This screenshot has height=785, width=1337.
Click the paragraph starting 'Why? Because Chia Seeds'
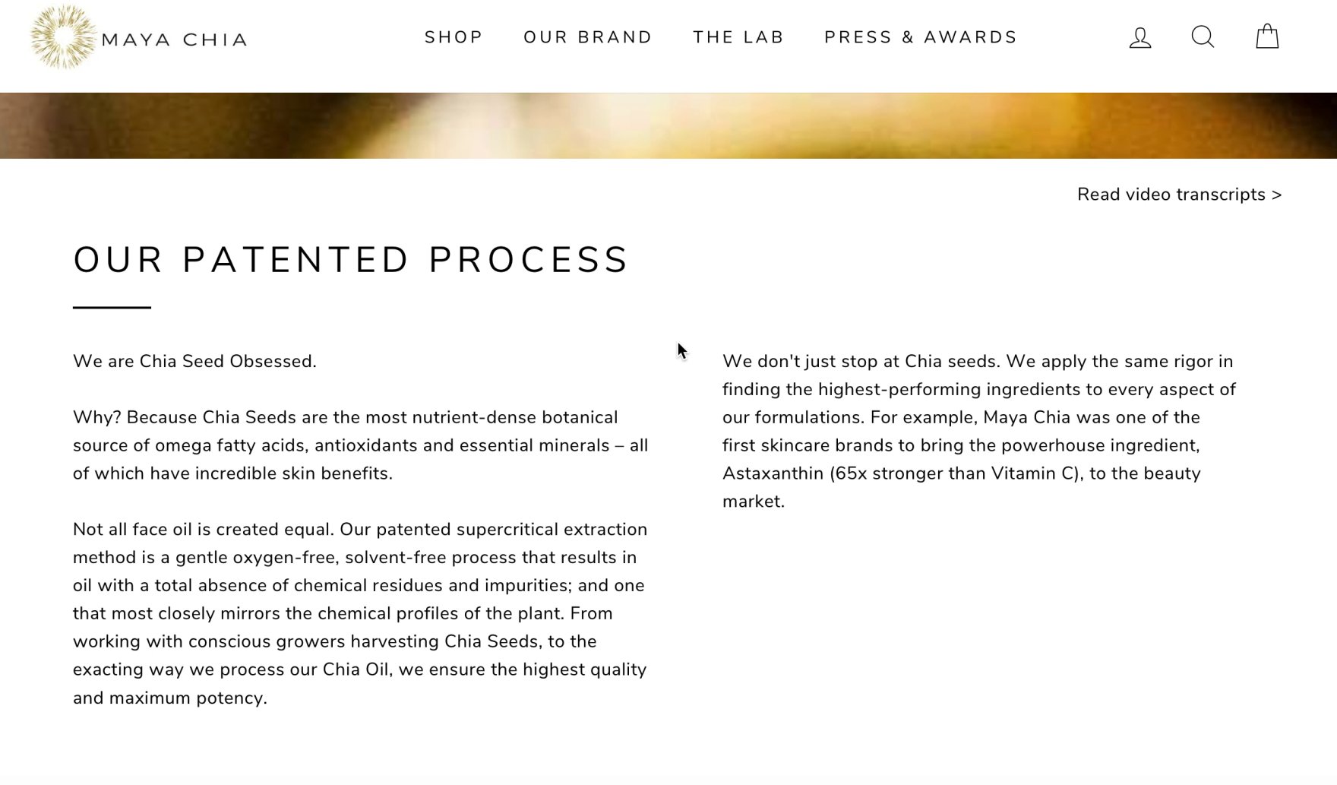360,445
